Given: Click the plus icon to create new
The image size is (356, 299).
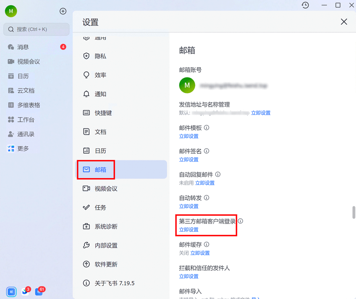Looking at the screenshot, I should click(x=63, y=11).
